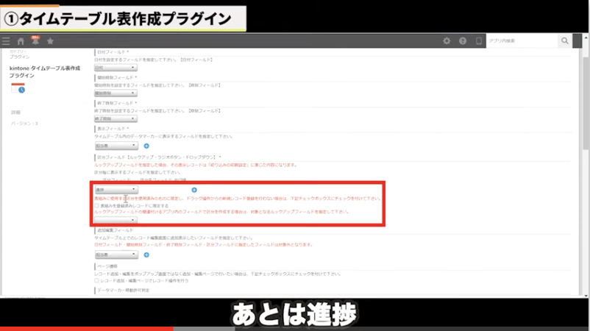Enable limiting rows to registered records checkbox
The width and height of the screenshot is (590, 331).
click(97, 205)
